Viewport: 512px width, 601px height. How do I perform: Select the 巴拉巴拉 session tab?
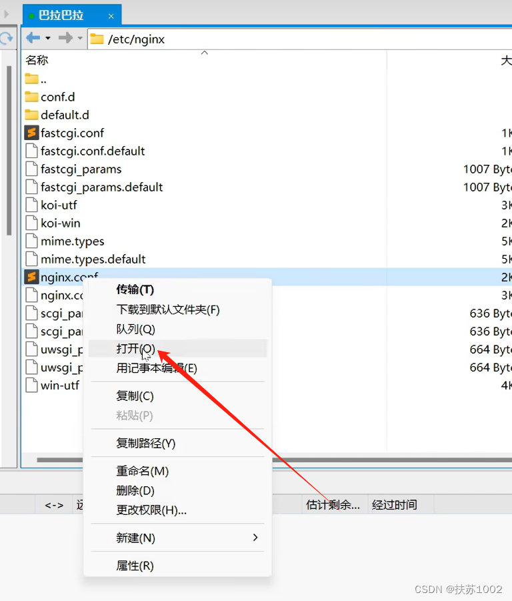[72, 15]
